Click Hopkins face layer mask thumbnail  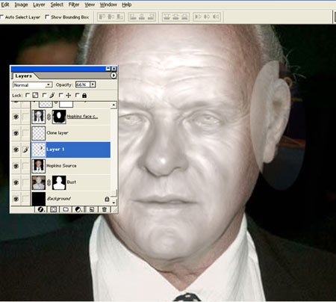click(x=59, y=117)
